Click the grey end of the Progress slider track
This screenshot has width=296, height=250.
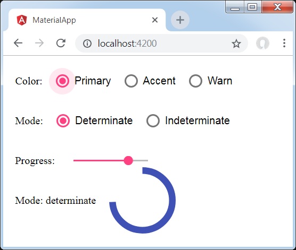click(141, 160)
